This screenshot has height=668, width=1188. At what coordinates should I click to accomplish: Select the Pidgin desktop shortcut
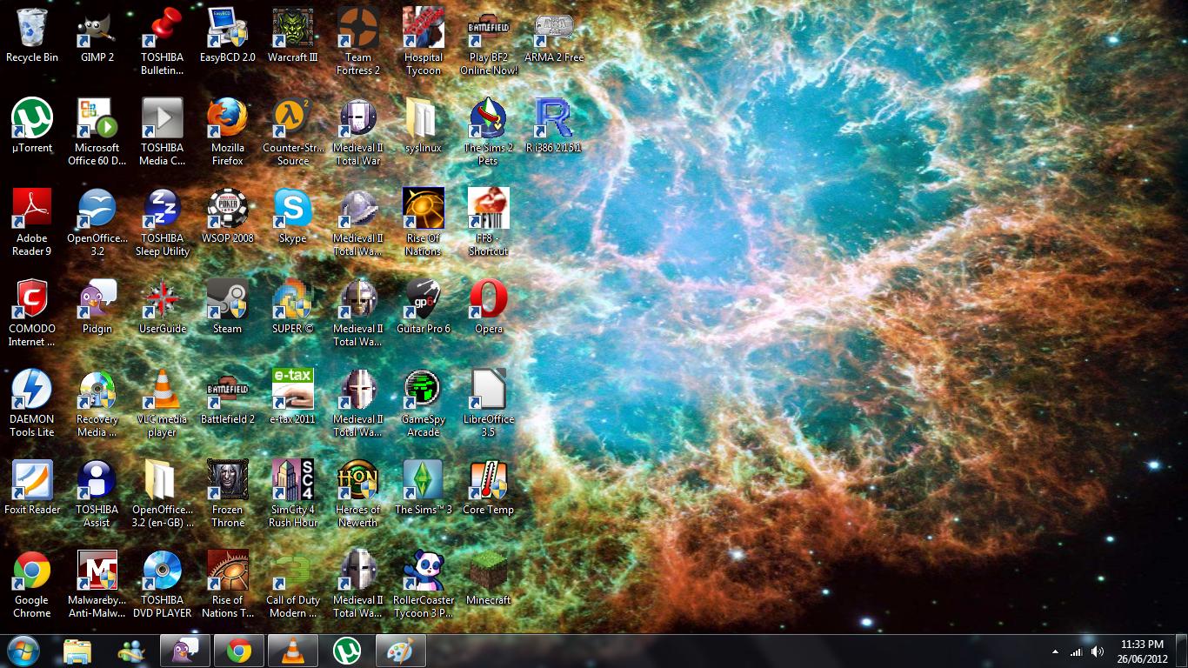tap(97, 307)
